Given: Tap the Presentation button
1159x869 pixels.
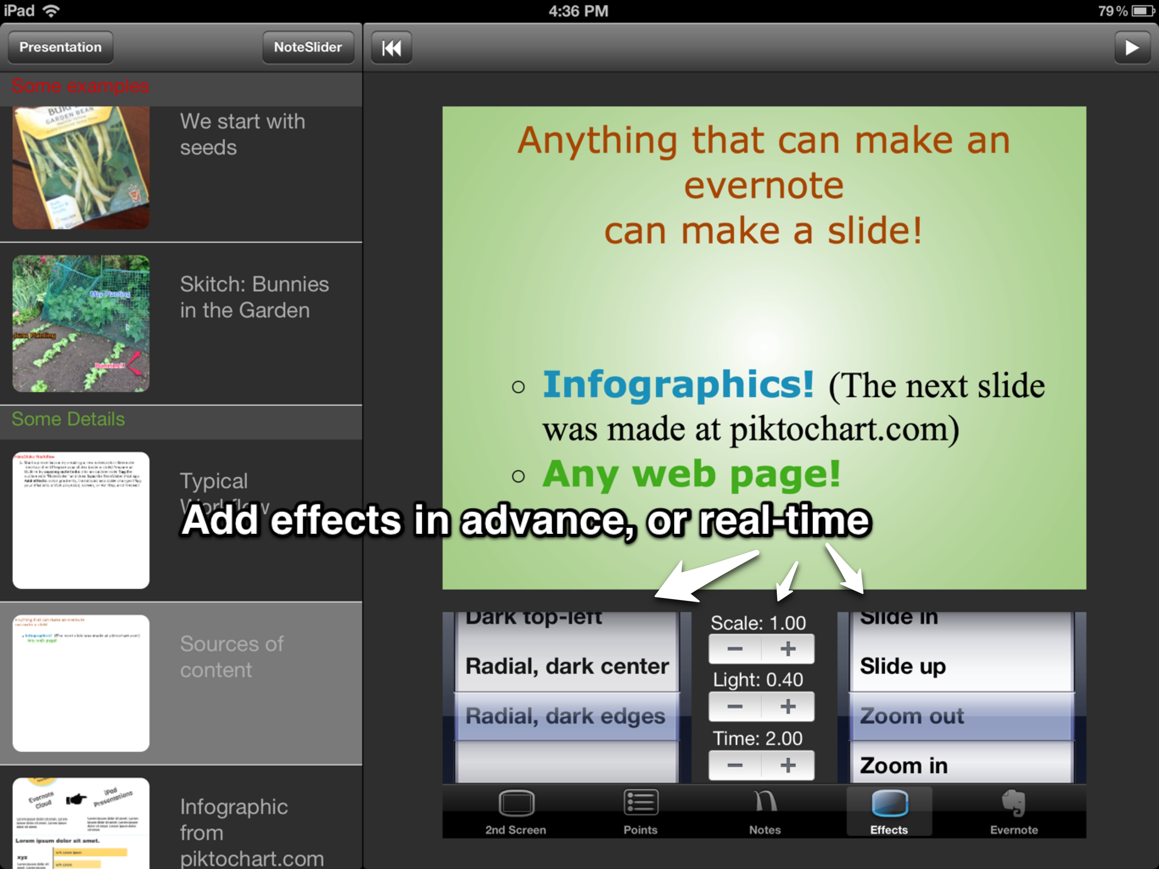Looking at the screenshot, I should pos(61,47).
